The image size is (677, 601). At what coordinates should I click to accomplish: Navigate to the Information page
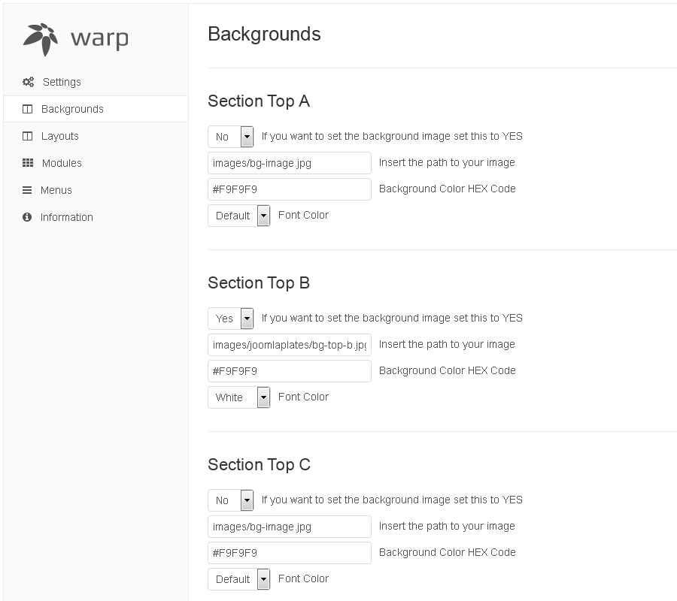[x=67, y=217]
